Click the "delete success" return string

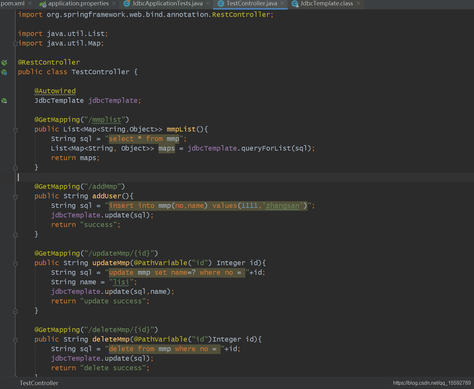click(x=113, y=368)
